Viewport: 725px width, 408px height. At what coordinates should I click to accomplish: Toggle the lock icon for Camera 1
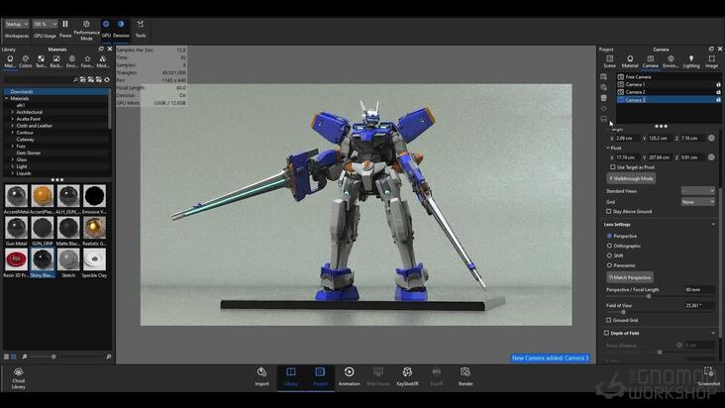pos(718,84)
